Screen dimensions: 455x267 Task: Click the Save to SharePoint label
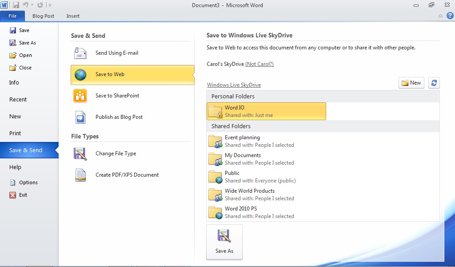point(117,96)
